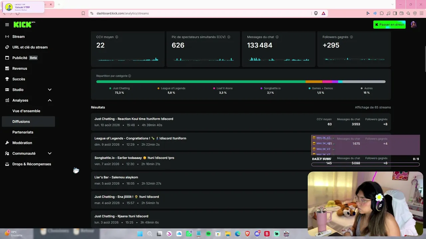Select Diffusions in the sidebar
The height and width of the screenshot is (239, 426).
click(29, 121)
